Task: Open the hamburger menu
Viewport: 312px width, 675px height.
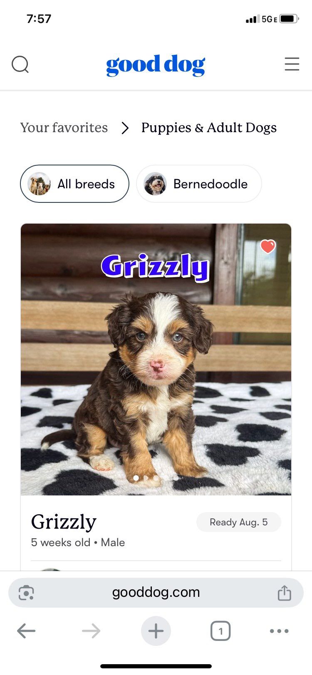Action: [x=292, y=64]
